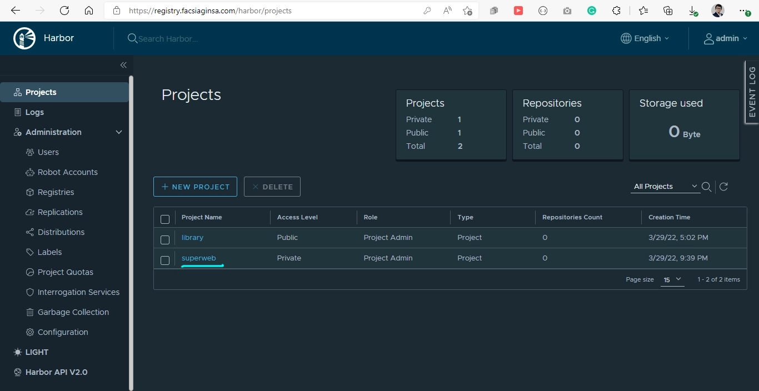The width and height of the screenshot is (759, 391).
Task: Open browser downloads icon
Action: point(693,11)
